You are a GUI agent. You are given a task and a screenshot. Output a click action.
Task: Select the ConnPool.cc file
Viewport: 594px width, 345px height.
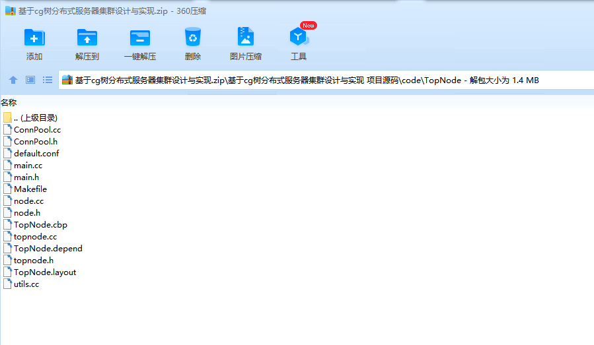[37, 130]
